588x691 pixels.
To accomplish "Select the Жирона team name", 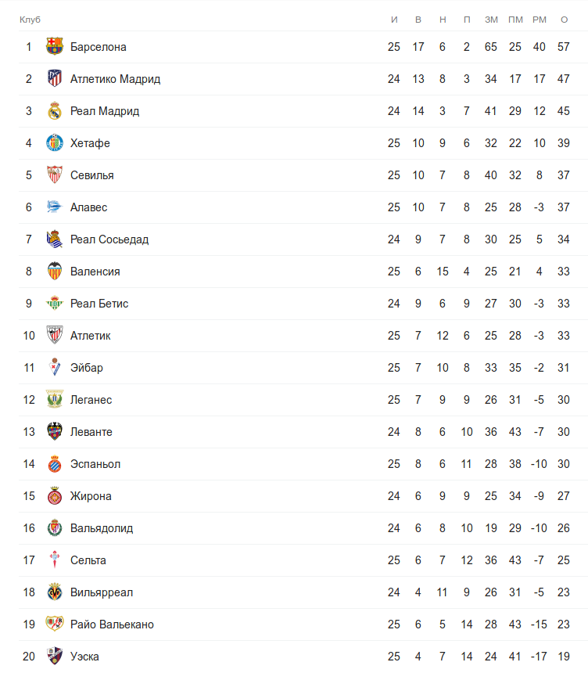I will pos(91,496).
